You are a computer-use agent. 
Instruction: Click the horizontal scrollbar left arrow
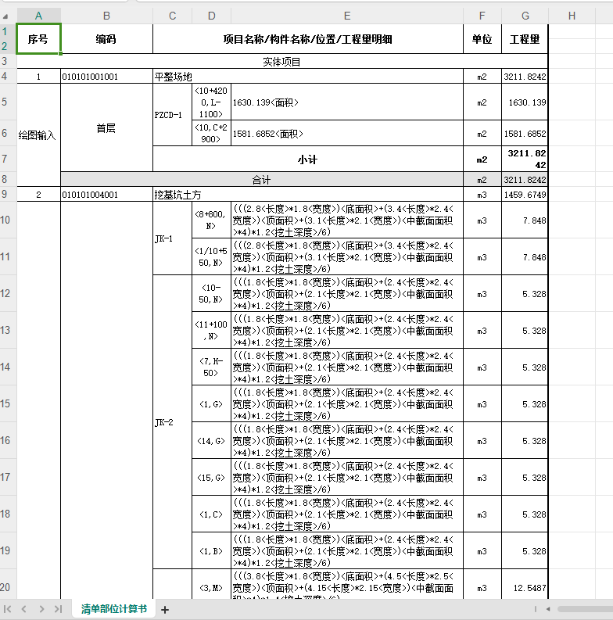click(x=548, y=609)
